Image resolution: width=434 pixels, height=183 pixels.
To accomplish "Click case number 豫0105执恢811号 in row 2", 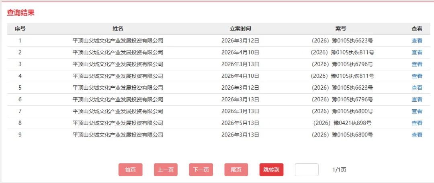I will point(342,52).
